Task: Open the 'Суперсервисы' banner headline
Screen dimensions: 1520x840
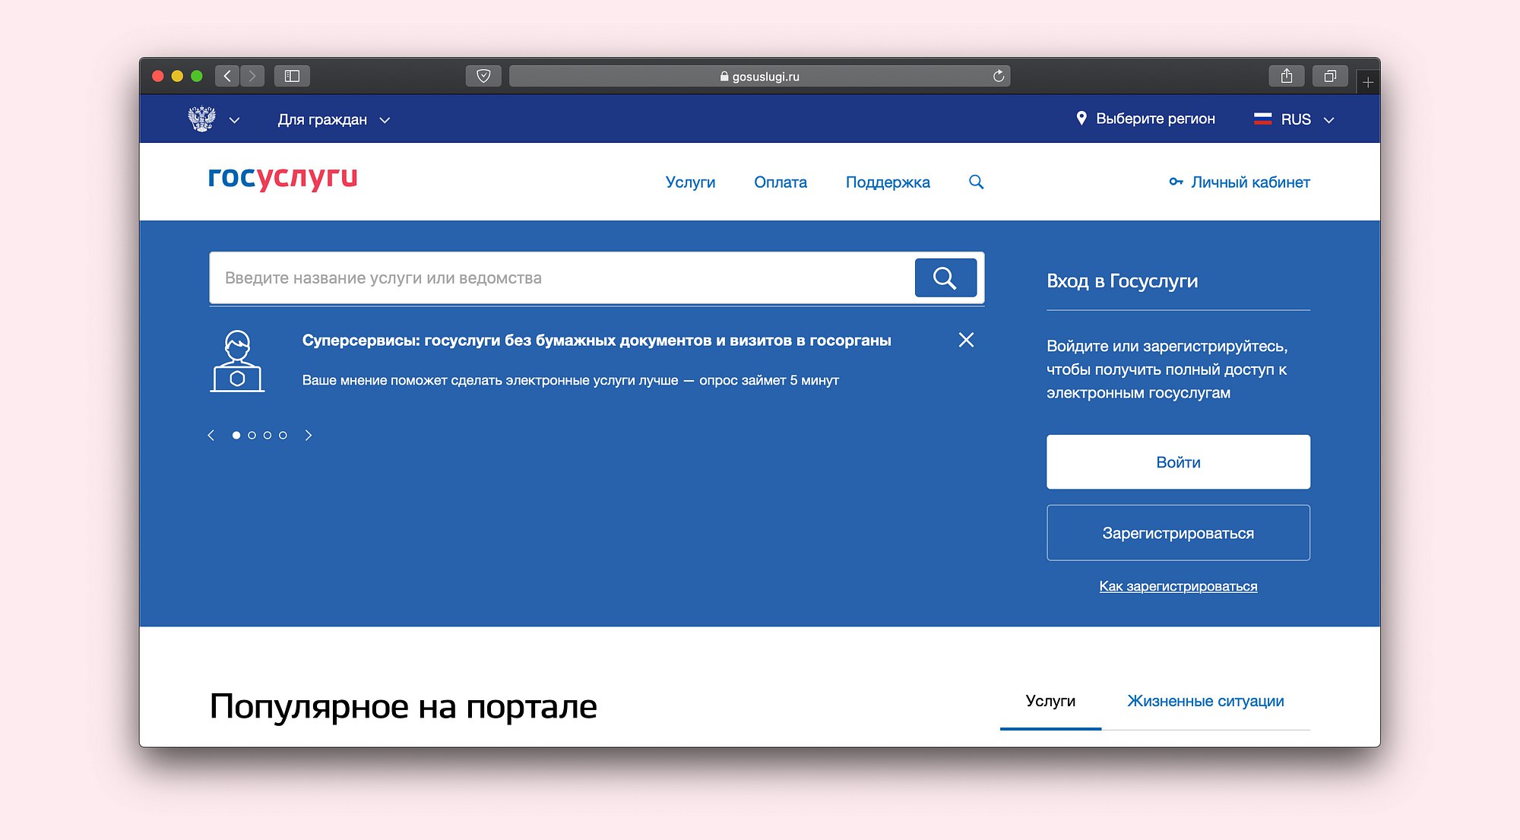Action: tap(597, 341)
